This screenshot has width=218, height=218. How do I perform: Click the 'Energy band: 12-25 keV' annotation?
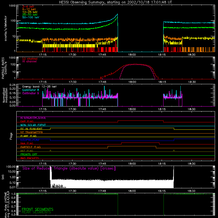(x=40, y=87)
